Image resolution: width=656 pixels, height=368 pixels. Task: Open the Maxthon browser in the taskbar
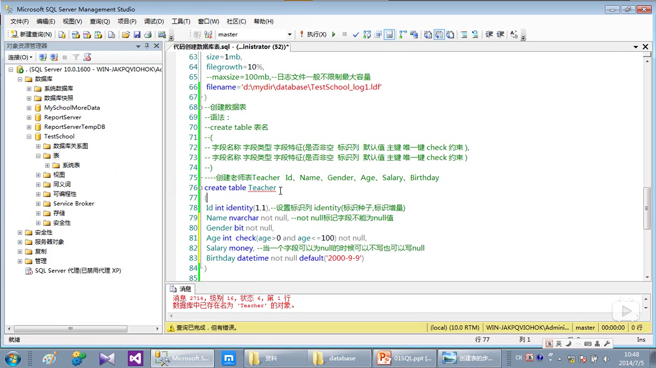(229, 358)
